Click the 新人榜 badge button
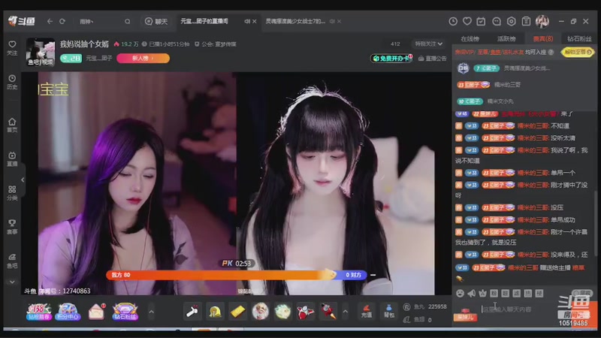601x338 pixels. [x=143, y=59]
